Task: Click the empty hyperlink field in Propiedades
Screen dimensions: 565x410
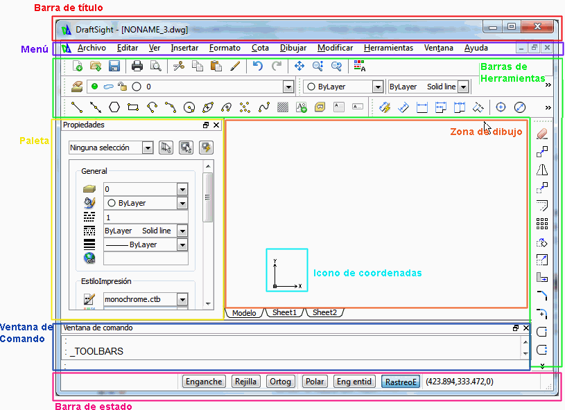Action: coord(146,258)
